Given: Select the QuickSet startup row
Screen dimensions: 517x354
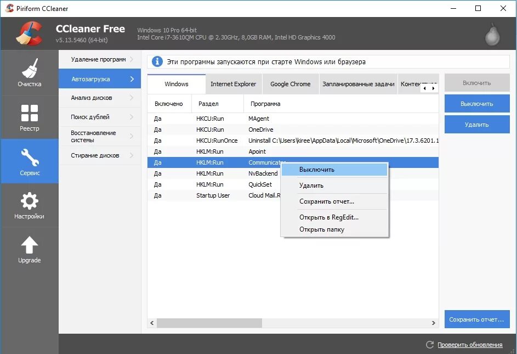Looking at the screenshot, I should point(214,184).
